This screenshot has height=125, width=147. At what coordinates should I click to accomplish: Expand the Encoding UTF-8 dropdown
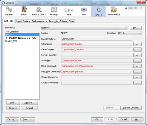click(130, 33)
